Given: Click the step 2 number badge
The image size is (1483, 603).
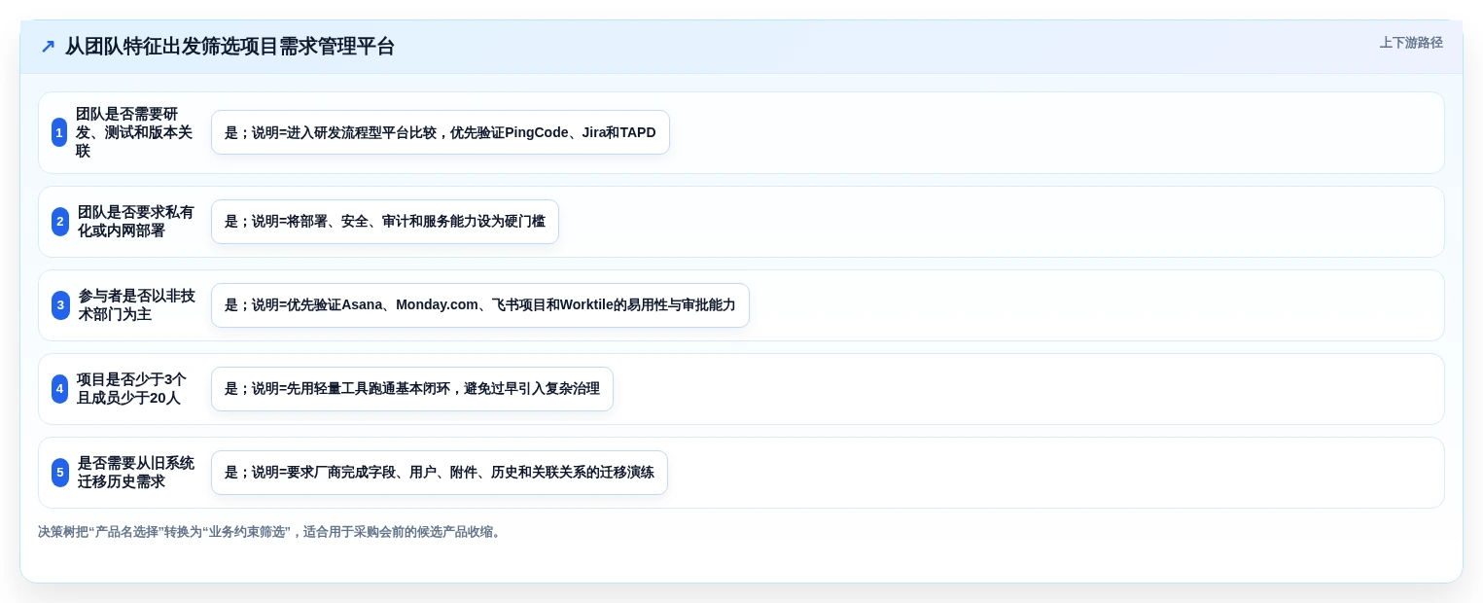Looking at the screenshot, I should (x=60, y=222).
